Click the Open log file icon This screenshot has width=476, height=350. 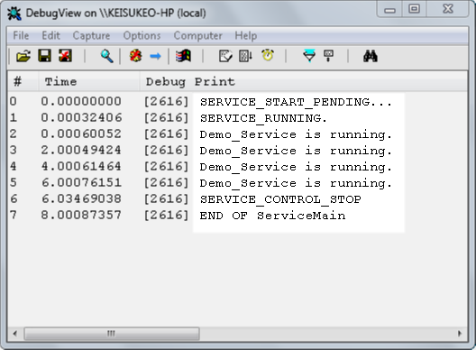pos(23,56)
